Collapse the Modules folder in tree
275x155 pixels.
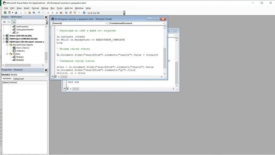coord(7,54)
